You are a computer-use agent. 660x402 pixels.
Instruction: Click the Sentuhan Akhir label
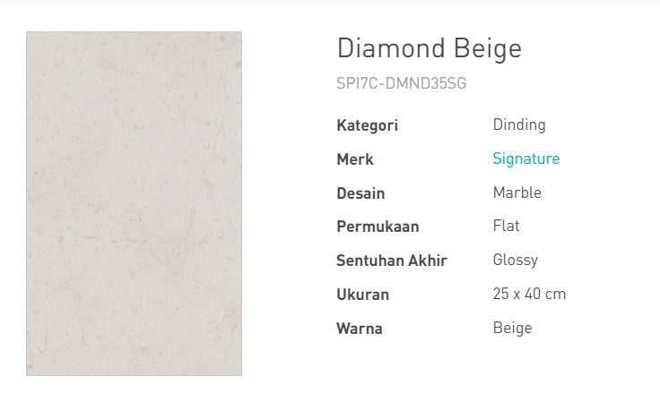(392, 261)
